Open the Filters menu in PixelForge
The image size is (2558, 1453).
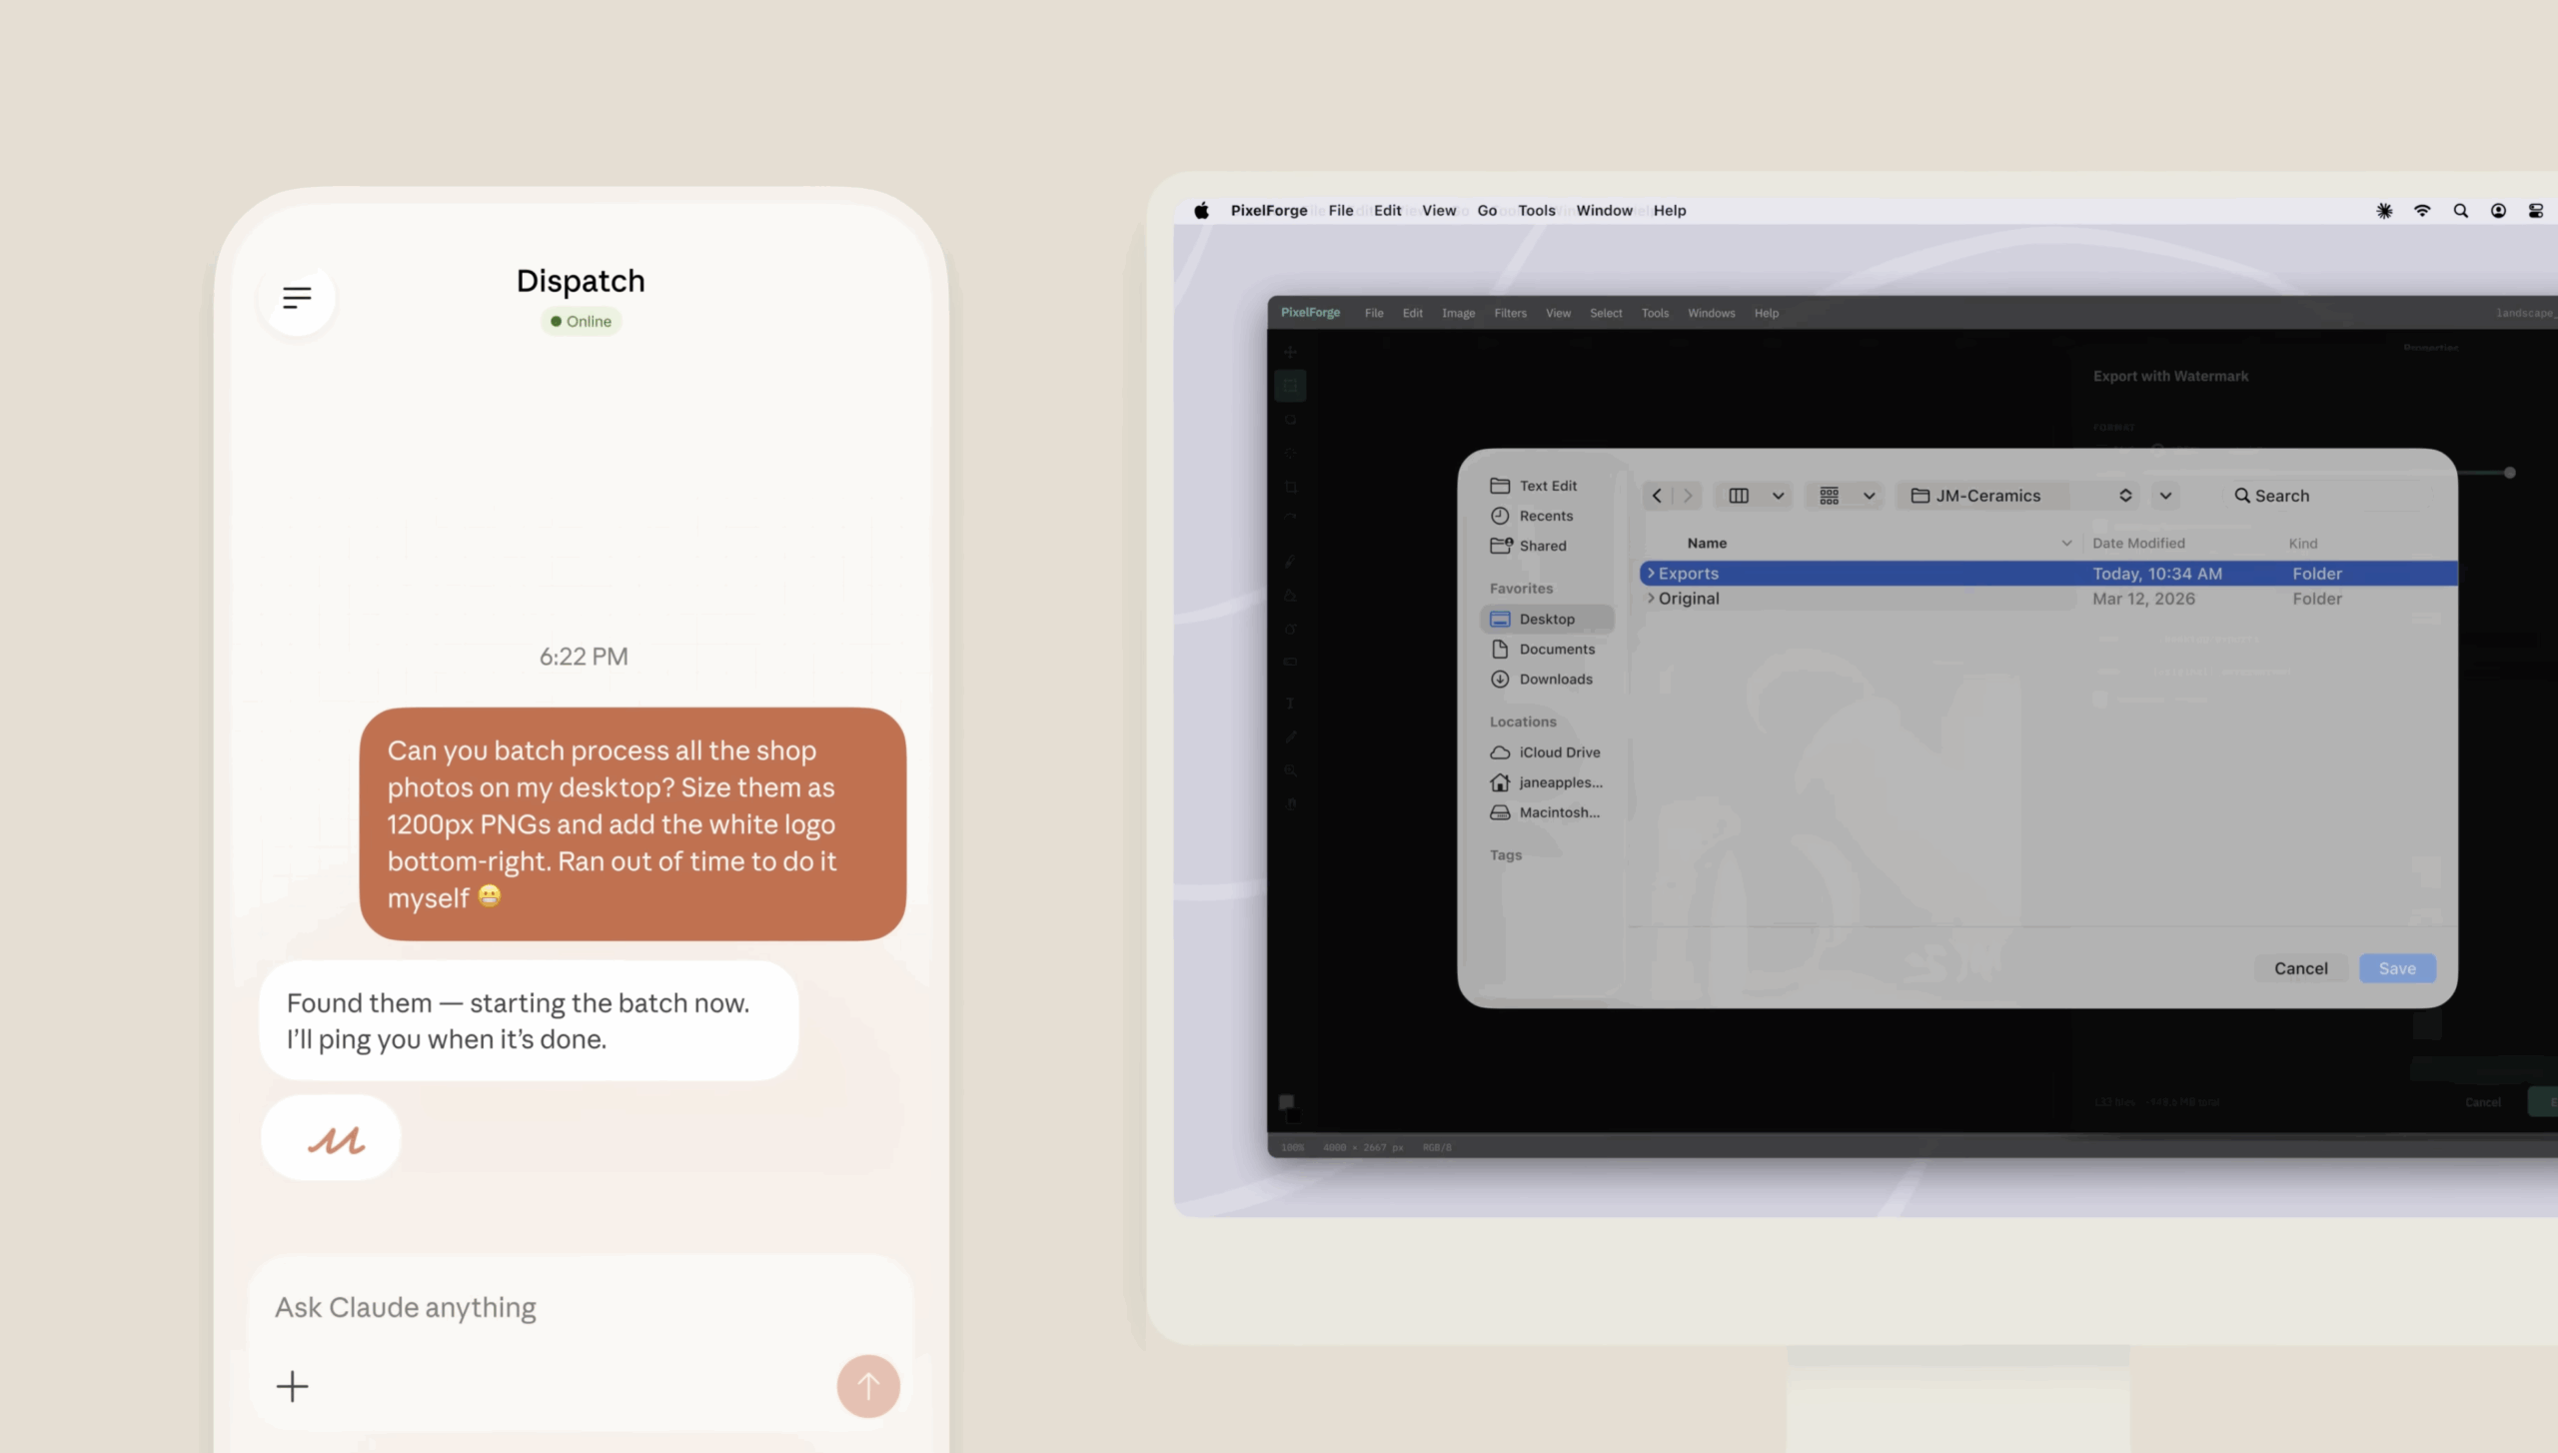[1510, 313]
